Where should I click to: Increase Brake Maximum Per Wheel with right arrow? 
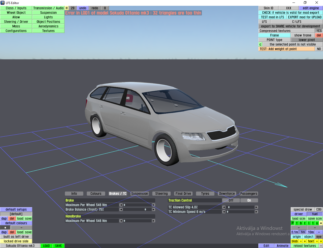153,205
